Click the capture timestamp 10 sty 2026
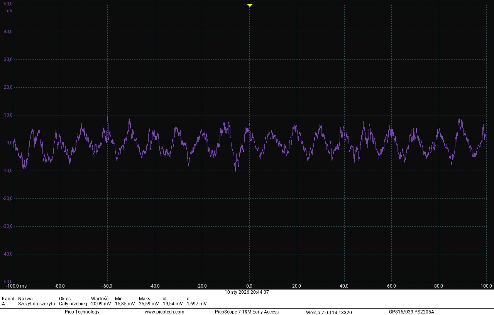 (247, 292)
